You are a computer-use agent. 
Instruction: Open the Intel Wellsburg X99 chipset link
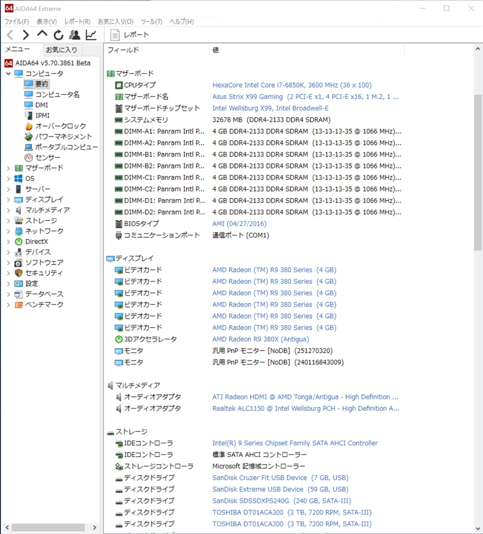tap(271, 108)
